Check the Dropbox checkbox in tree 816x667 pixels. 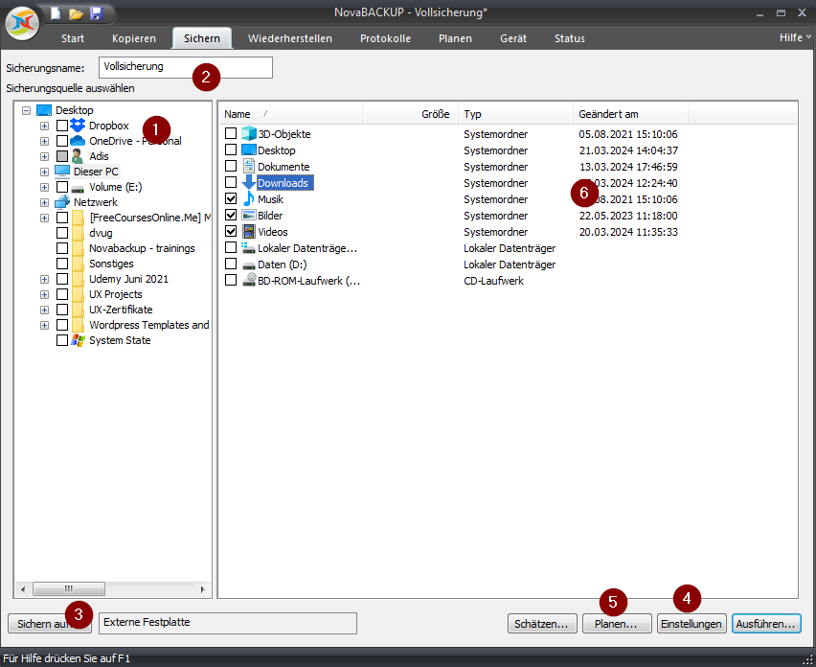click(62, 126)
